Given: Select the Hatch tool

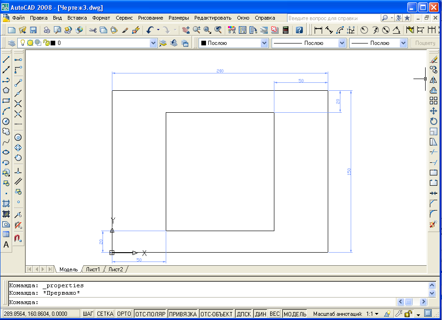Looking at the screenshot, I should point(6,204).
